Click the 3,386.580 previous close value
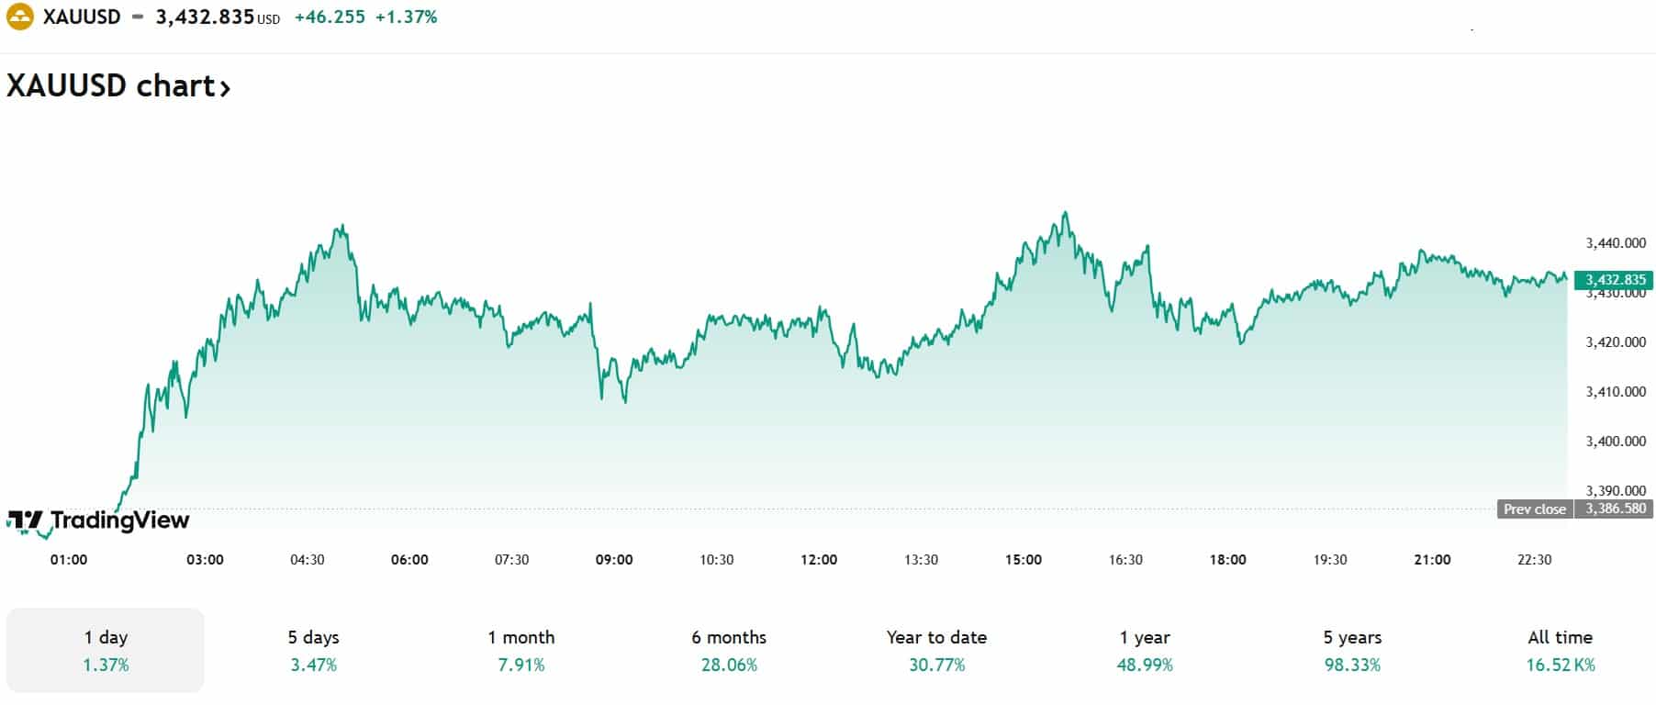 [x=1615, y=509]
